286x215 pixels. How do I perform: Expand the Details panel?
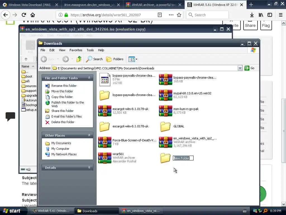[x=89, y=167]
